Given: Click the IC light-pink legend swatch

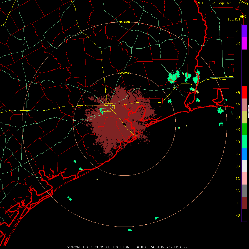Looking at the screenshot, I should 244,178.
